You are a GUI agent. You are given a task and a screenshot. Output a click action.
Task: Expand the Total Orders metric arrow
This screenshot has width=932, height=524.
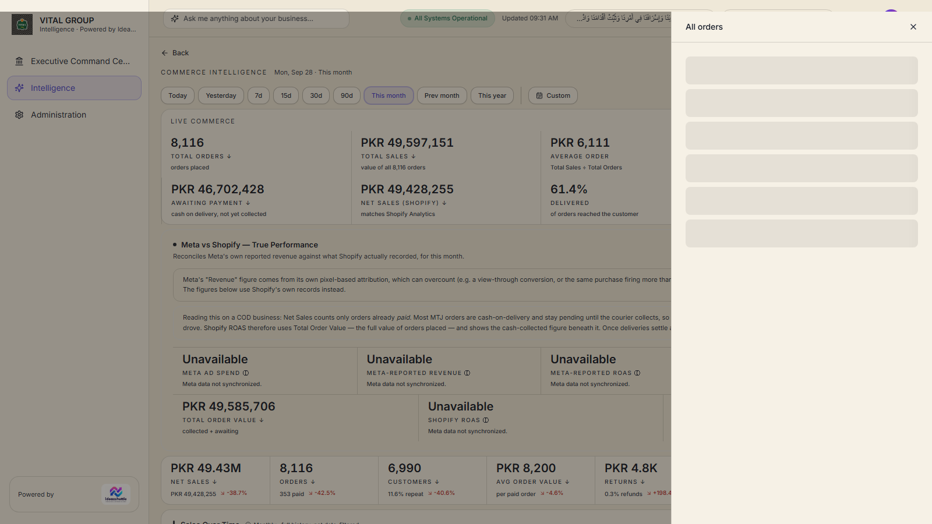(x=229, y=157)
